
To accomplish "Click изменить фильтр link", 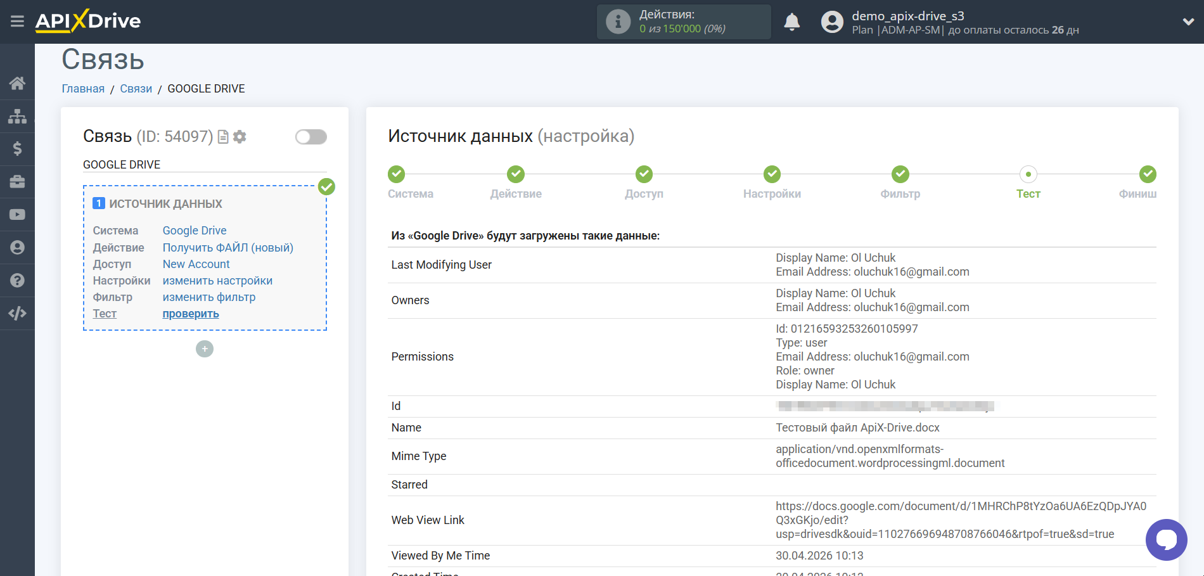I will tap(209, 297).
